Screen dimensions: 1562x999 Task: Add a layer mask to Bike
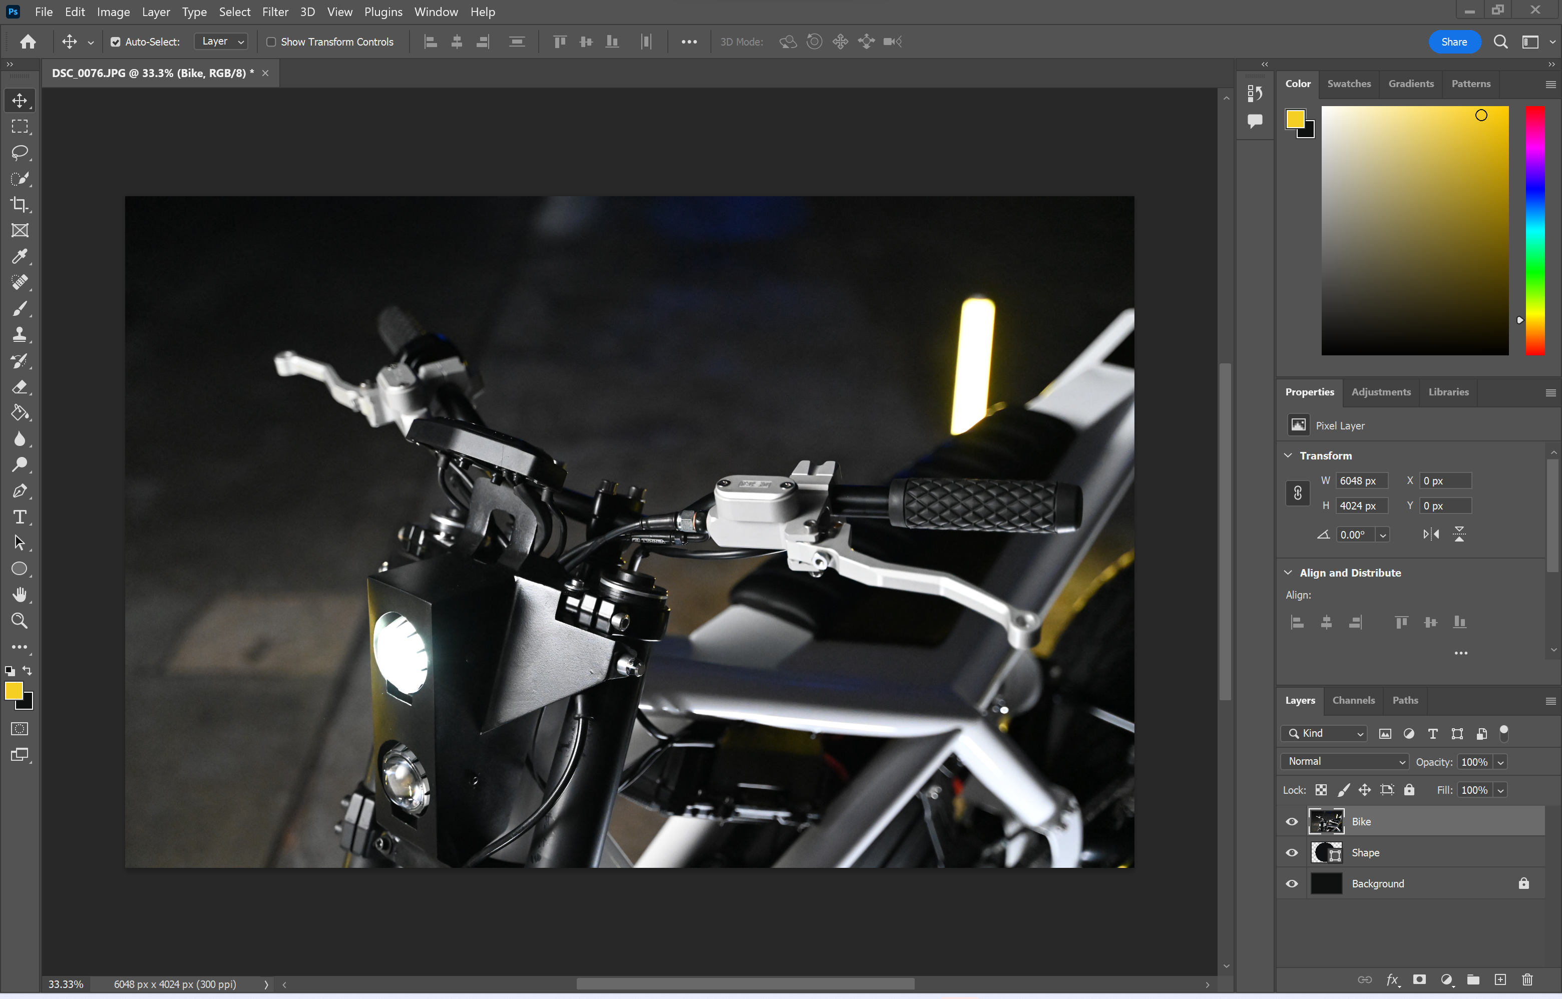(1419, 979)
